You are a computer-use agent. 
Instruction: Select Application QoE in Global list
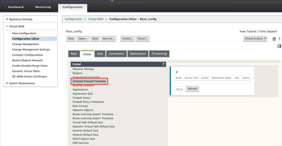pyautogui.click(x=83, y=94)
